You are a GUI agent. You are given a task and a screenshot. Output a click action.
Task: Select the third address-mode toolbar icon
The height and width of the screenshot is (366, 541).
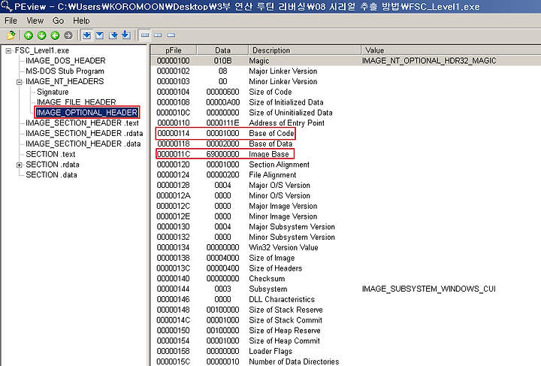113,35
